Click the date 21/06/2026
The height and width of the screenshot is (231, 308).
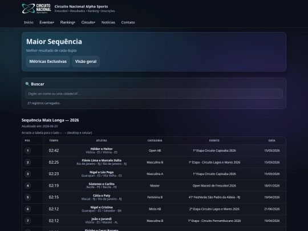tap(272, 209)
